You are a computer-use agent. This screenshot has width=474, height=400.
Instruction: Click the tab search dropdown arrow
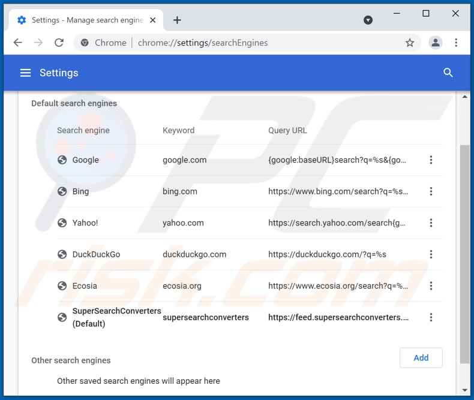pos(368,20)
